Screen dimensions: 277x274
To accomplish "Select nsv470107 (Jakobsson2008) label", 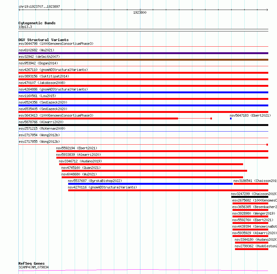I will point(42,83).
